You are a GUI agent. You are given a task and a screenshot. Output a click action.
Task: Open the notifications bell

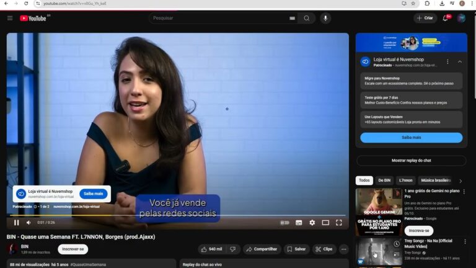click(x=445, y=18)
